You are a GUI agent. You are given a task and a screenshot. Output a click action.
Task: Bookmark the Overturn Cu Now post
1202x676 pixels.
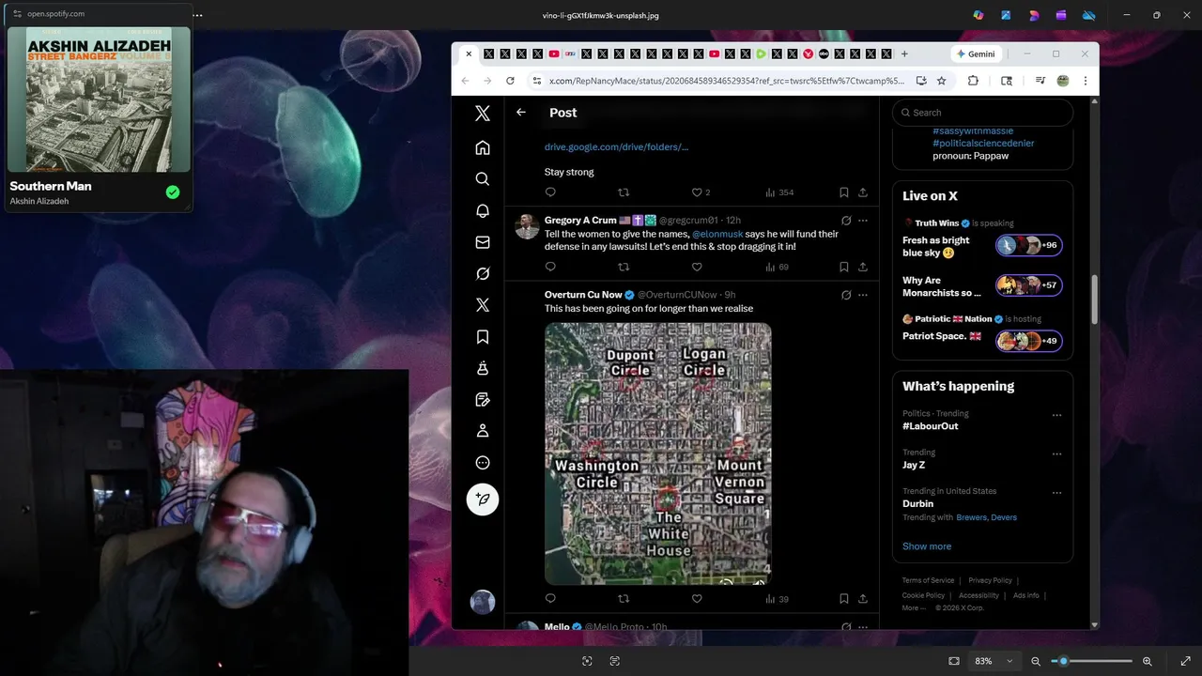click(x=843, y=598)
